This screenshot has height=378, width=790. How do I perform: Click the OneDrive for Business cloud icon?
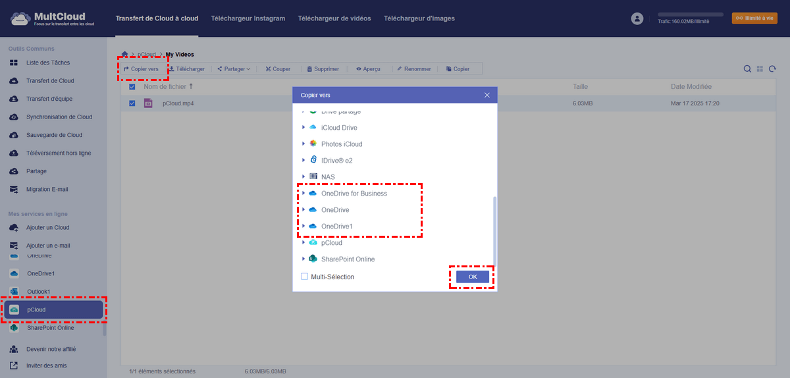[x=313, y=194]
